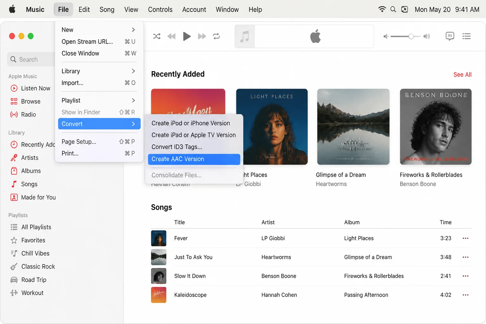Expand the Library submenu
486x324 pixels.
[99, 71]
